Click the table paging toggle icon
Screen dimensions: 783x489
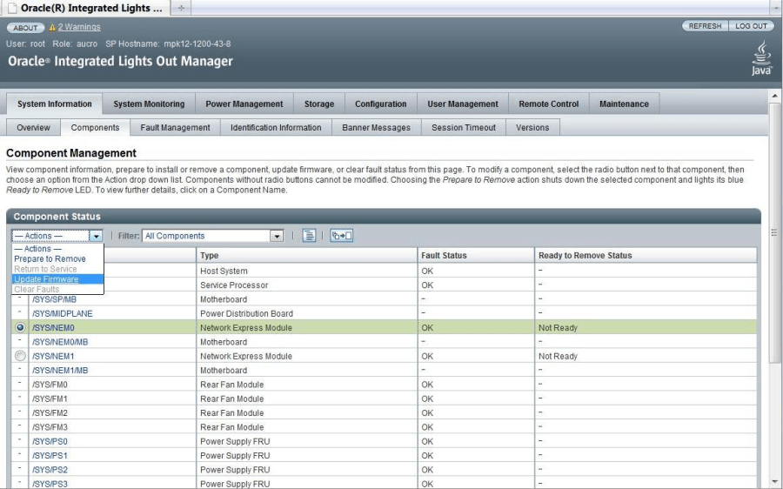309,236
